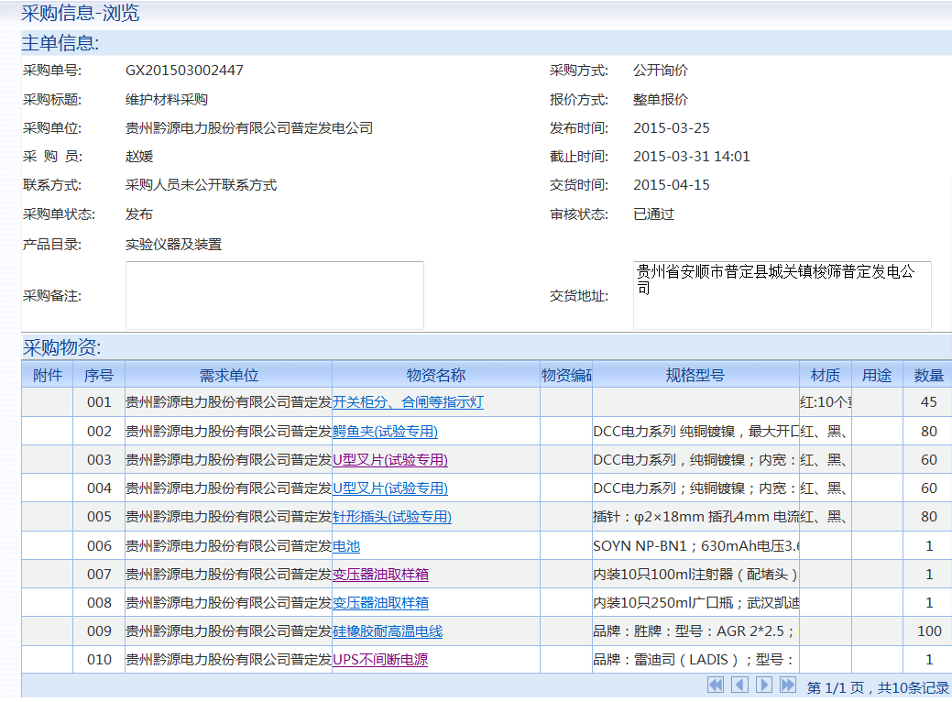Click the previous page arrow icon

(x=739, y=684)
